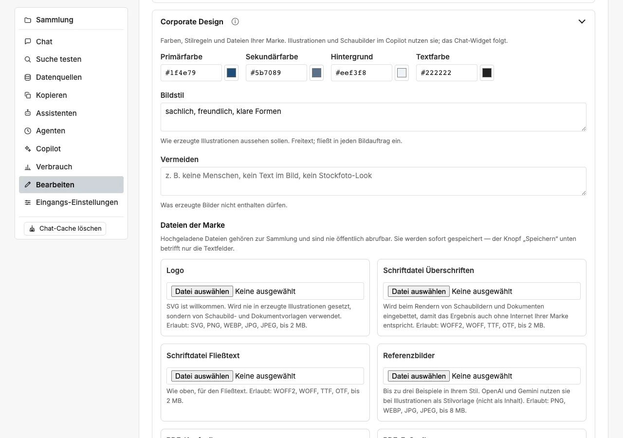This screenshot has width=623, height=438.
Task: Open Datenquellen in the sidebar
Action: pyautogui.click(x=71, y=77)
